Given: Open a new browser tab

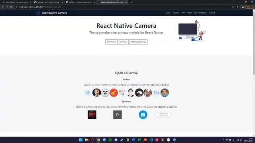Looking at the screenshot, I should (131, 2).
